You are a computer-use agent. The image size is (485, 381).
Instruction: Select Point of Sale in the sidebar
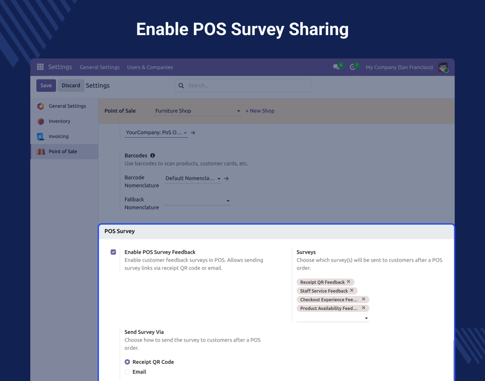[x=65, y=152]
